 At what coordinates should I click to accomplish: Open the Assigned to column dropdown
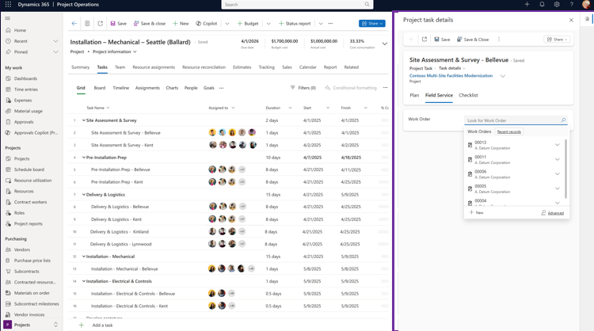pos(233,108)
